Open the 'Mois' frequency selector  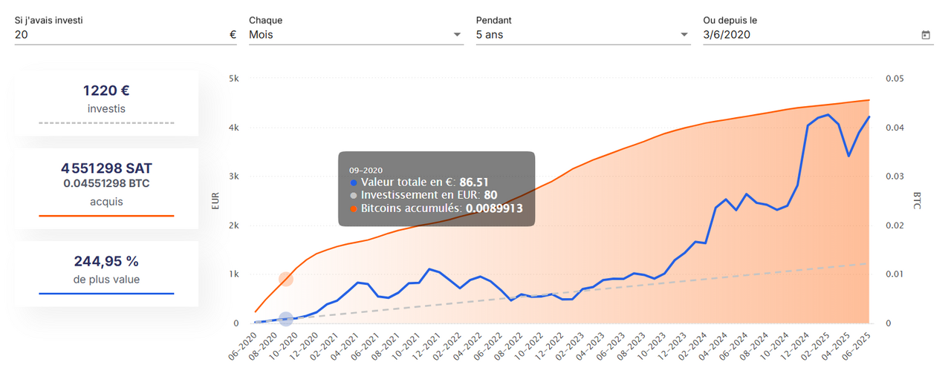(x=356, y=35)
